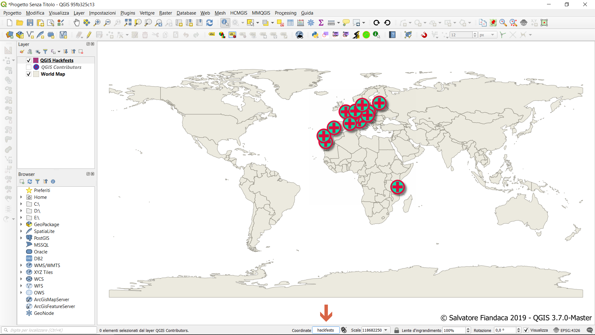Click the Refresh map canvas icon

click(209, 23)
